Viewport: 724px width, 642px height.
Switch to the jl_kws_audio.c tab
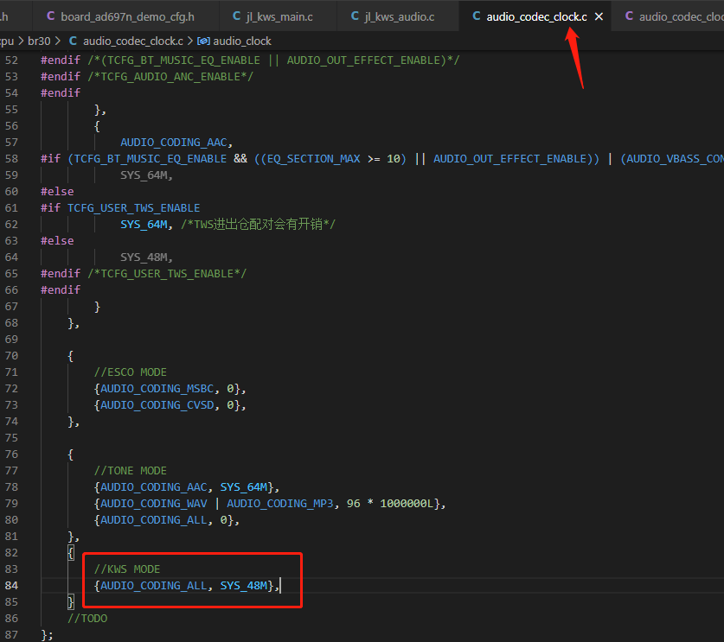[x=400, y=16]
